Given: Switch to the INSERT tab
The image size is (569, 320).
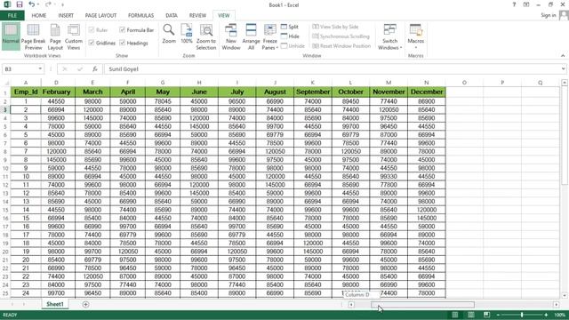Looking at the screenshot, I should [x=66, y=16].
